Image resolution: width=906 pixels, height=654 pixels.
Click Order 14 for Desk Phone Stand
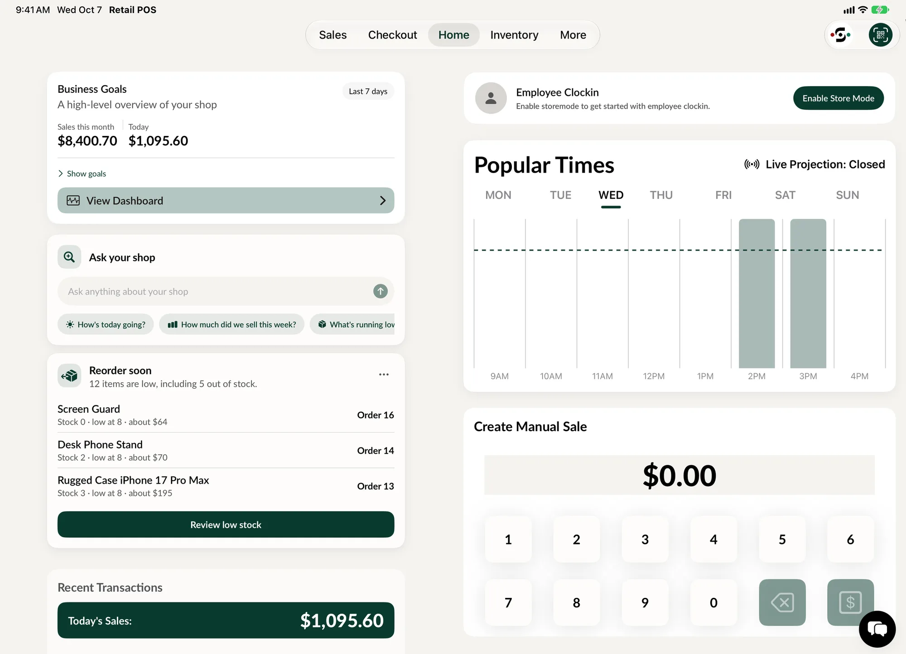[375, 451]
